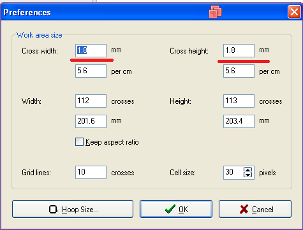Click the Grid lines label

[x=36, y=173]
